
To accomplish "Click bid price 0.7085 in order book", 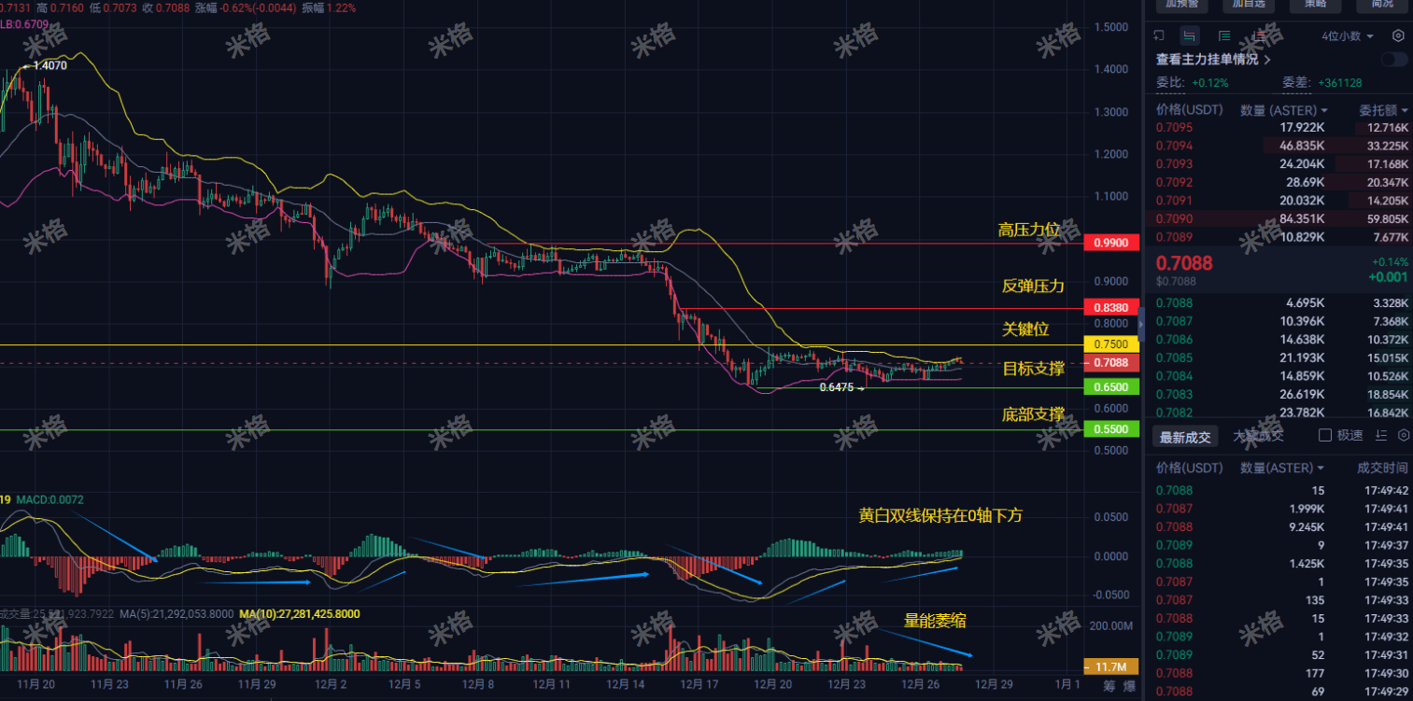I will 1173,358.
